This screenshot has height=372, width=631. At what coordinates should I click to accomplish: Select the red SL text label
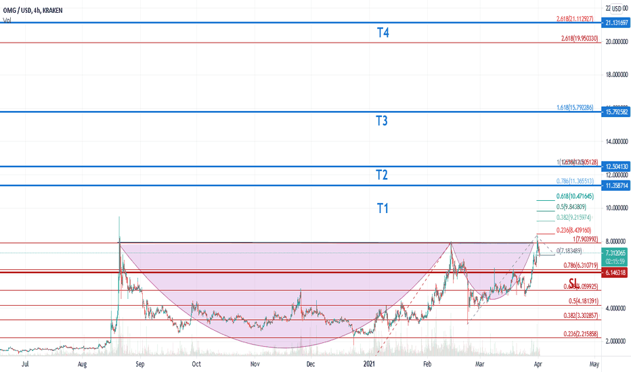tap(573, 282)
